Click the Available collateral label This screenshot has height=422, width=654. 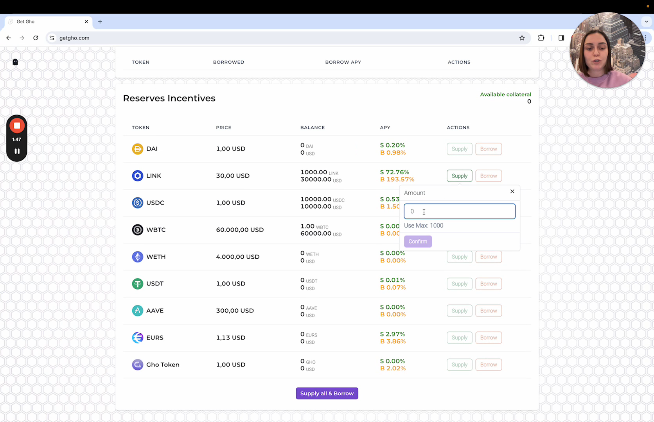[505, 94]
